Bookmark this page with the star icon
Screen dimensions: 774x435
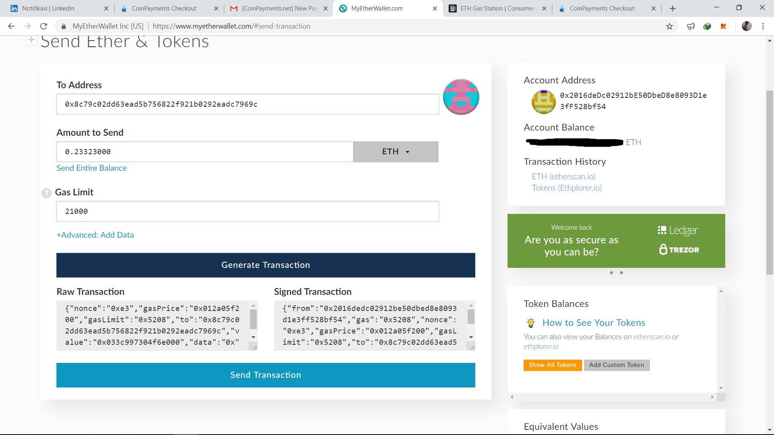pyautogui.click(x=669, y=26)
